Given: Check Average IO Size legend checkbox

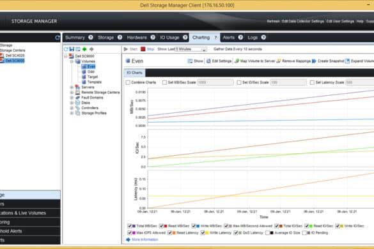Looking at the screenshot, I should [x=268, y=233].
